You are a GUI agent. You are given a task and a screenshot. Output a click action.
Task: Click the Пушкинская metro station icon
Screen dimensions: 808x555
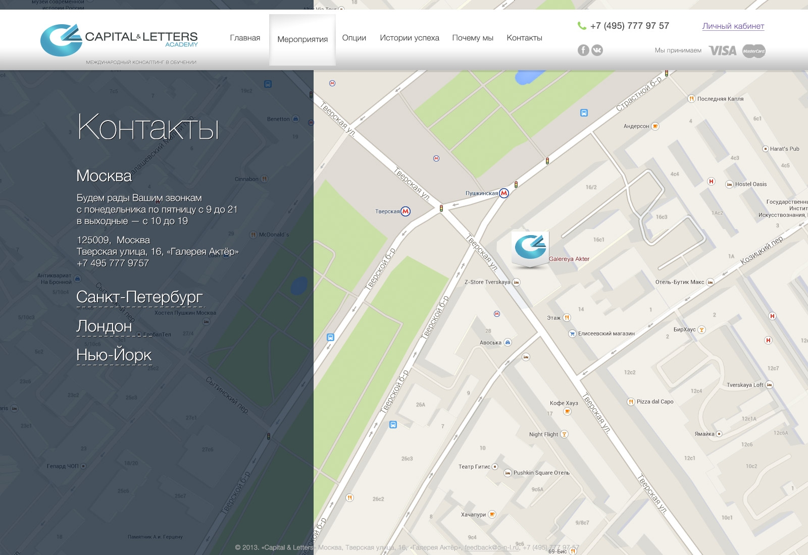pos(503,193)
